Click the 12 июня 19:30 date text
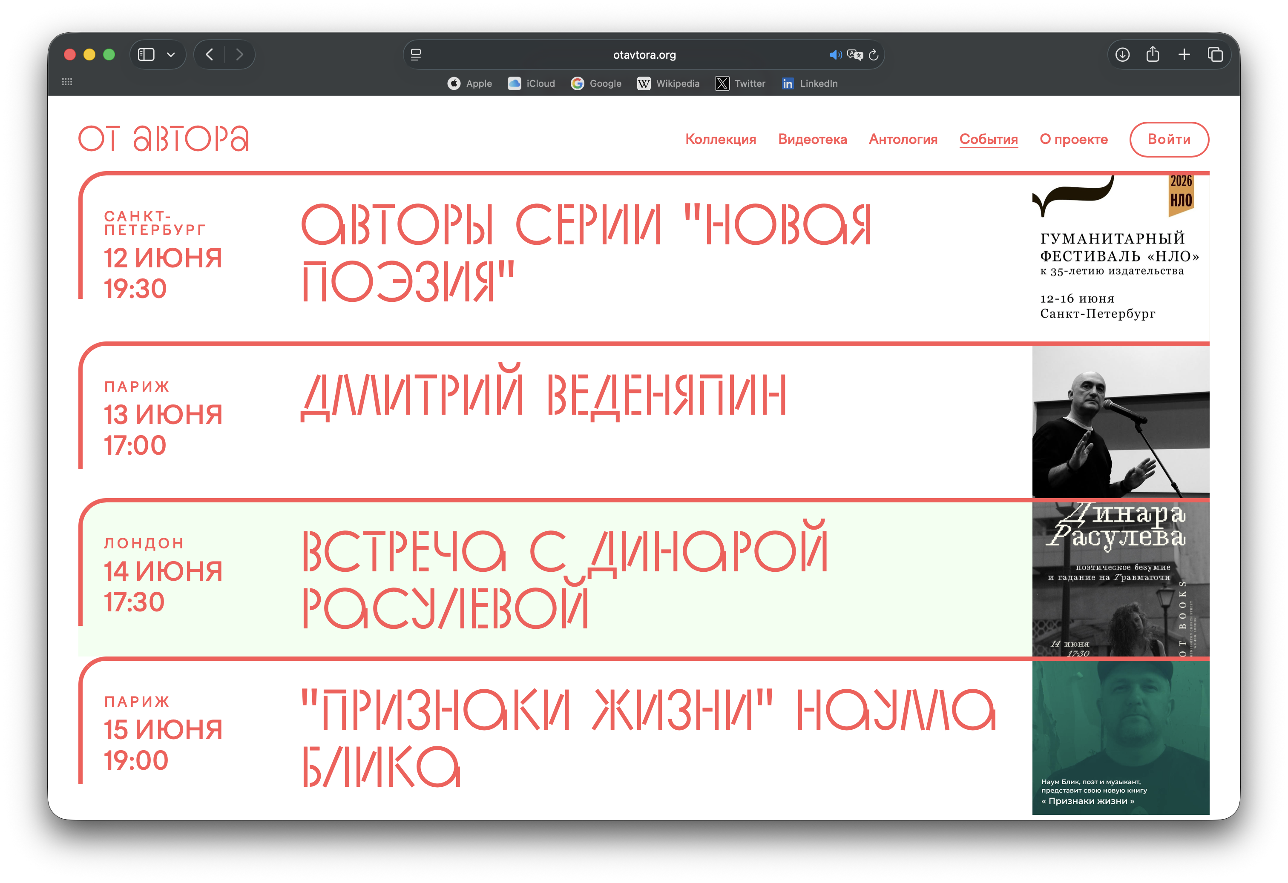The image size is (1288, 883). pos(163,273)
